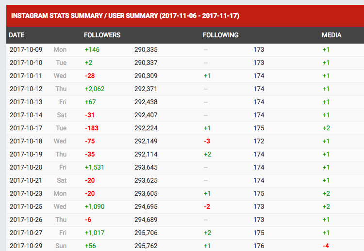Click follower total 292,114
This screenshot has width=364, height=251.
(146, 155)
